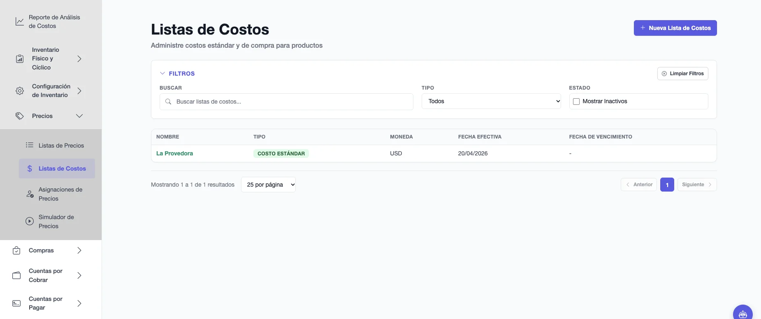Click the magnifier icon in search box
Image resolution: width=761 pixels, height=319 pixels.
[168, 102]
